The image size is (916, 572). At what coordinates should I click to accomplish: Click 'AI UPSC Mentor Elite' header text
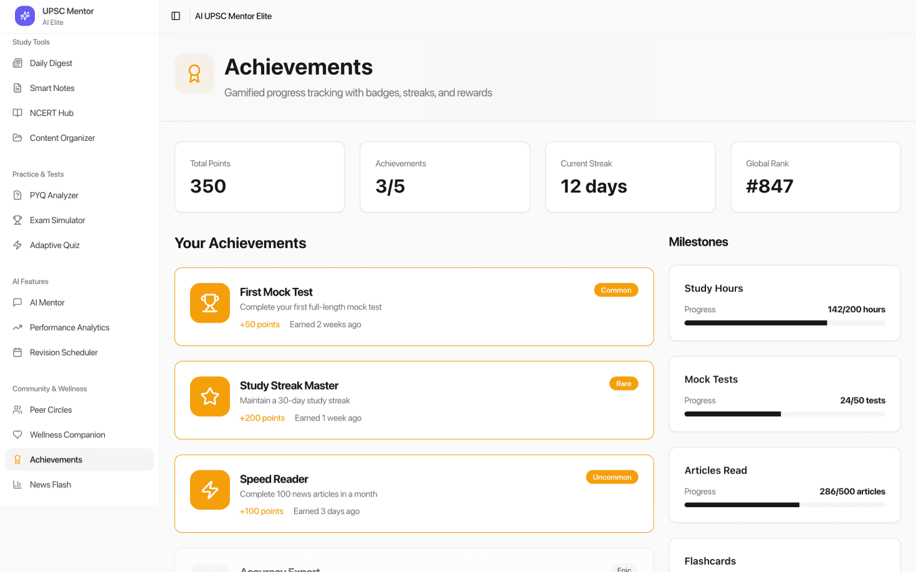click(233, 16)
